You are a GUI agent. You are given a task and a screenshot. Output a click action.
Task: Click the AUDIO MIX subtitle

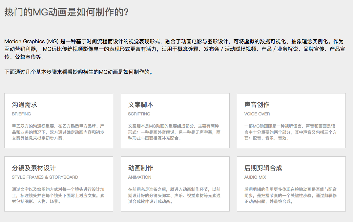tap(255, 177)
